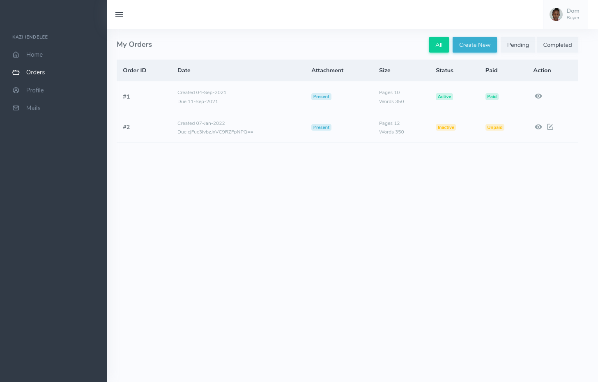Screen dimensions: 598x382
Task: Filter orders by Pending
Action: 517,45
